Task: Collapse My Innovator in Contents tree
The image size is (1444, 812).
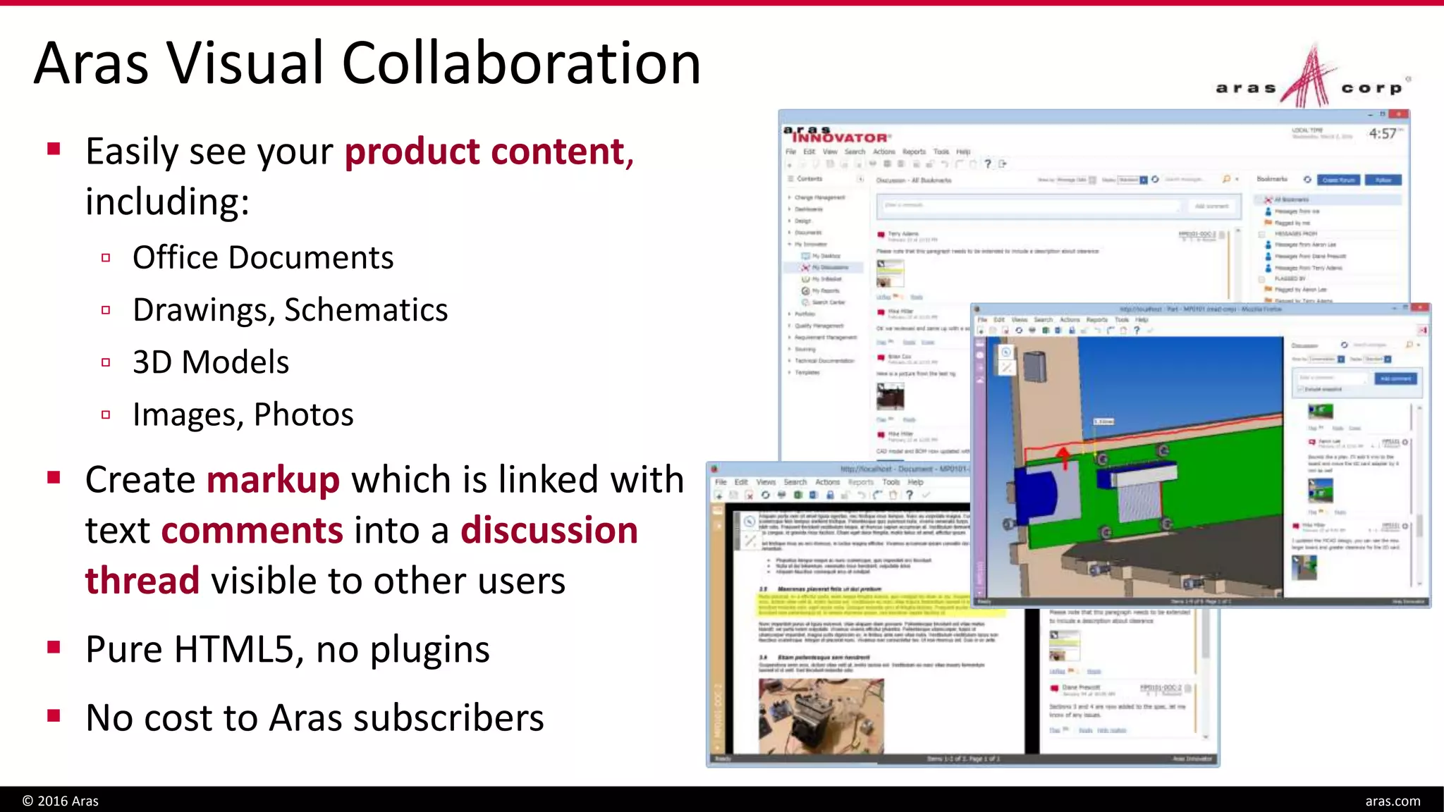Action: tap(790, 244)
